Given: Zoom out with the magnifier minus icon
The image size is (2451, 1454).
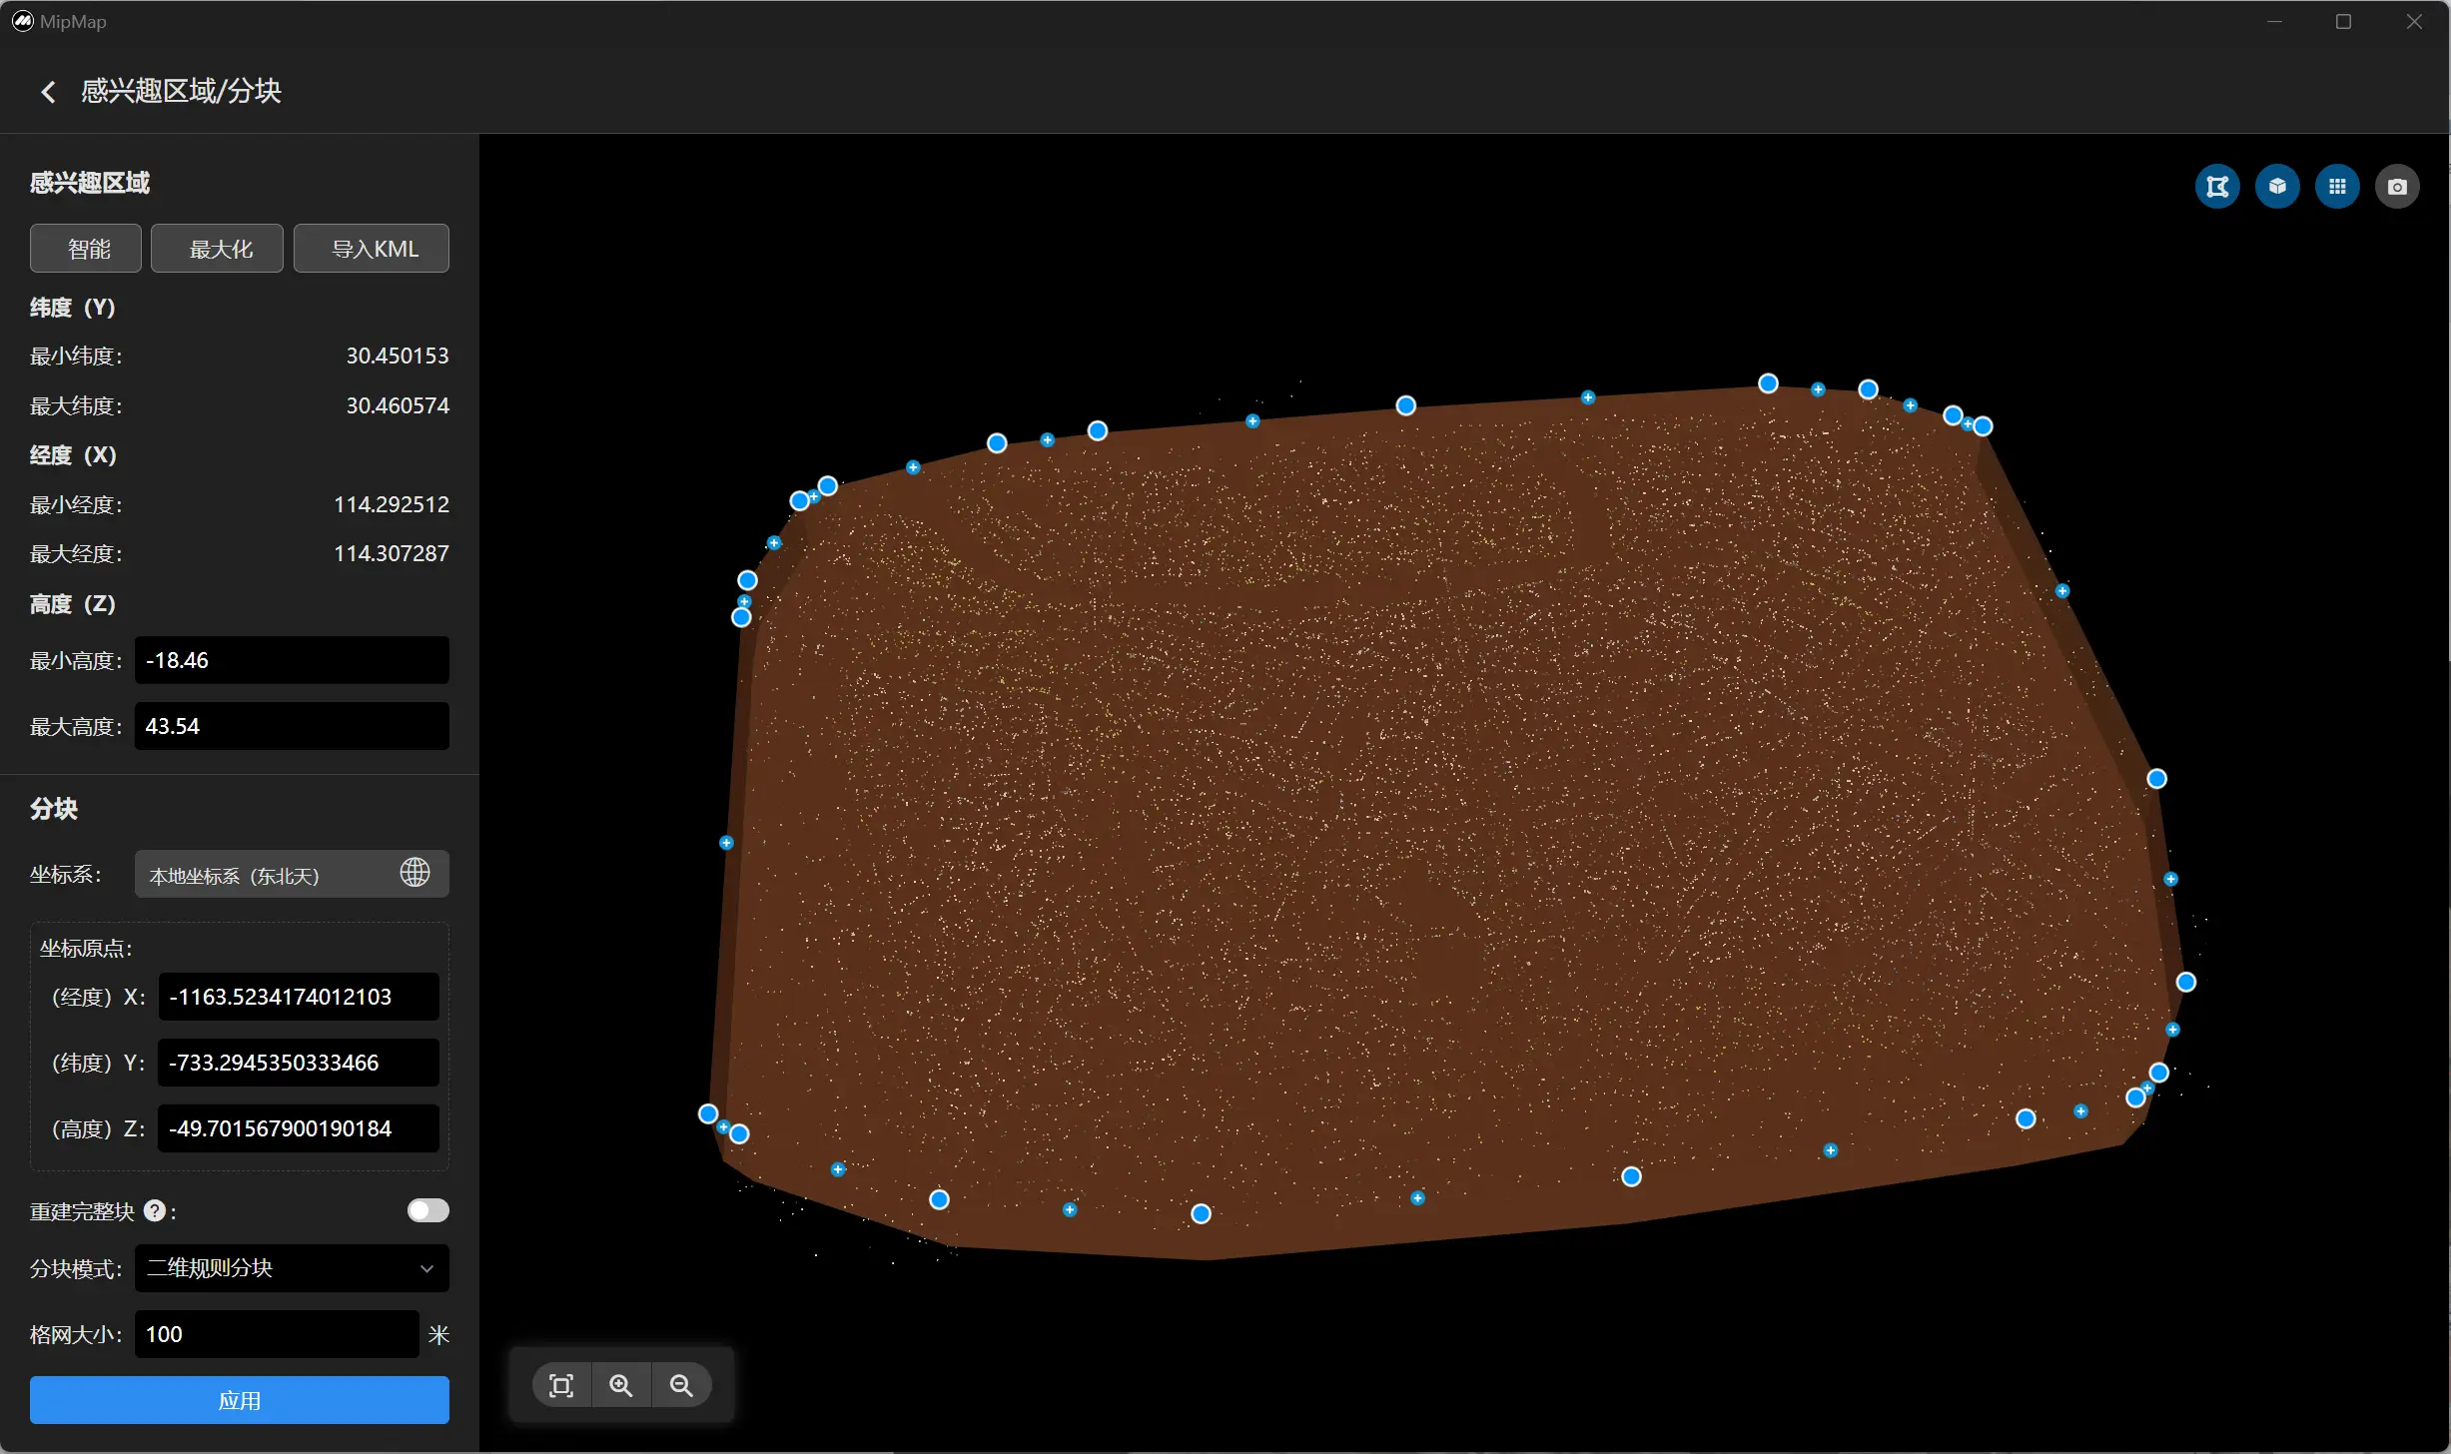Looking at the screenshot, I should (681, 1385).
